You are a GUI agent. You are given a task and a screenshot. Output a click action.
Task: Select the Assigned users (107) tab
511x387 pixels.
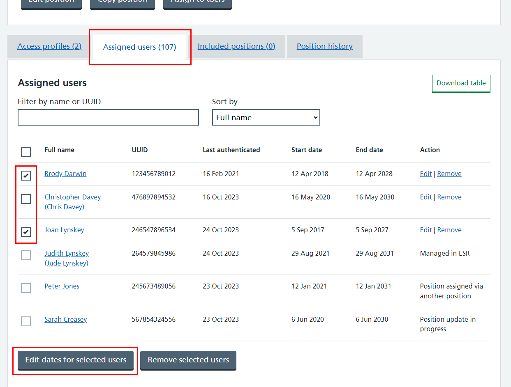click(140, 47)
